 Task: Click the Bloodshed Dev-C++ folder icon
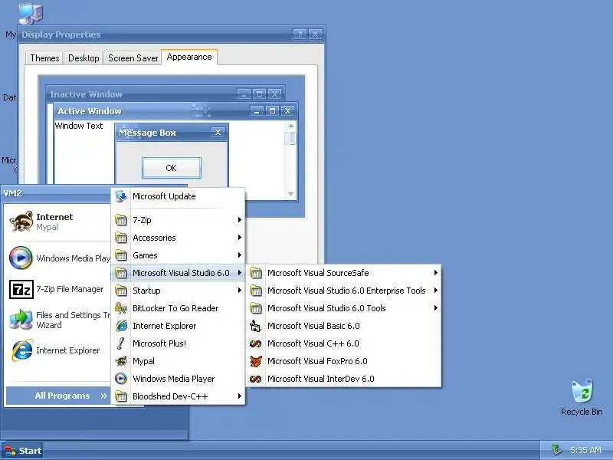coord(121,396)
